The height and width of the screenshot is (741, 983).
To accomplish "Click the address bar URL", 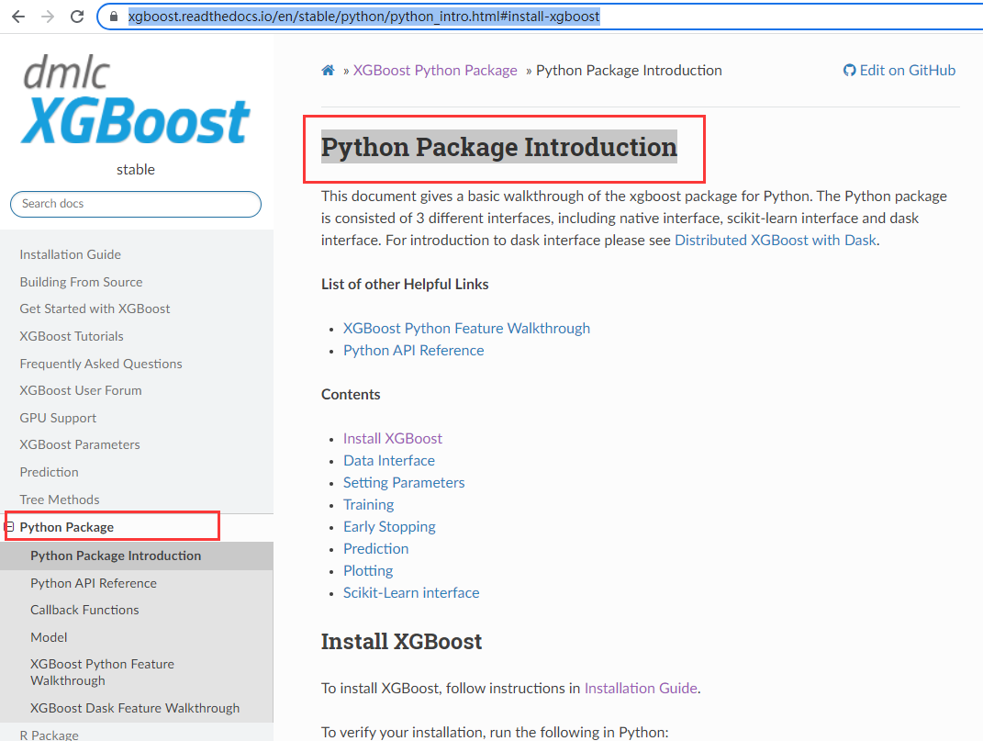I will pos(363,17).
